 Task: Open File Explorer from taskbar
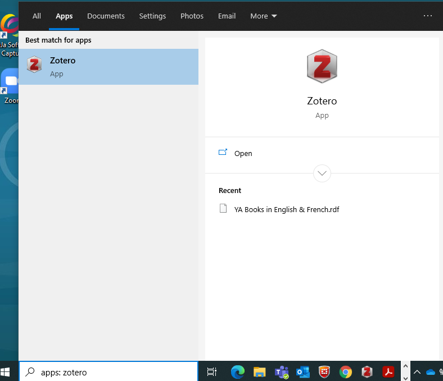(x=259, y=372)
